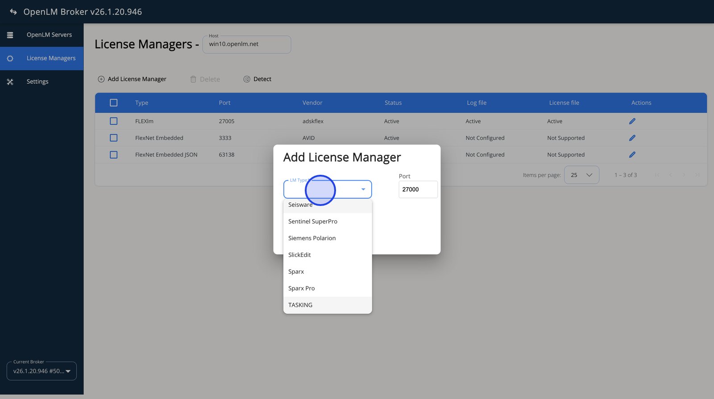Click the License file column header
This screenshot has height=399, width=714.
(564, 103)
